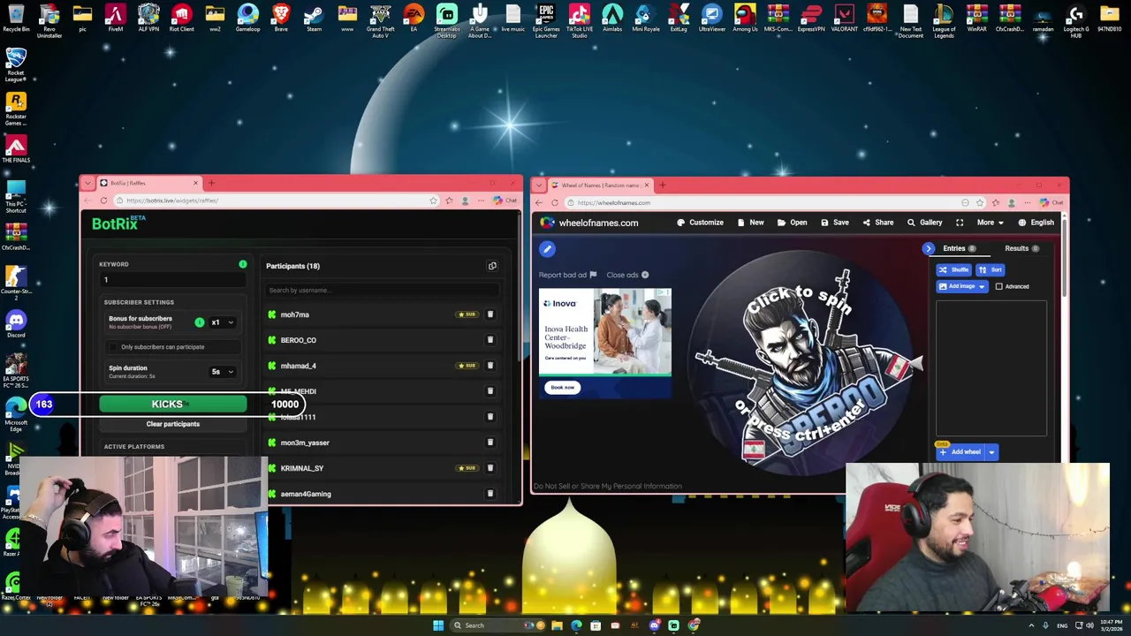Remove mon3m_yasser using its trash icon
This screenshot has height=636, width=1131.
(x=490, y=443)
